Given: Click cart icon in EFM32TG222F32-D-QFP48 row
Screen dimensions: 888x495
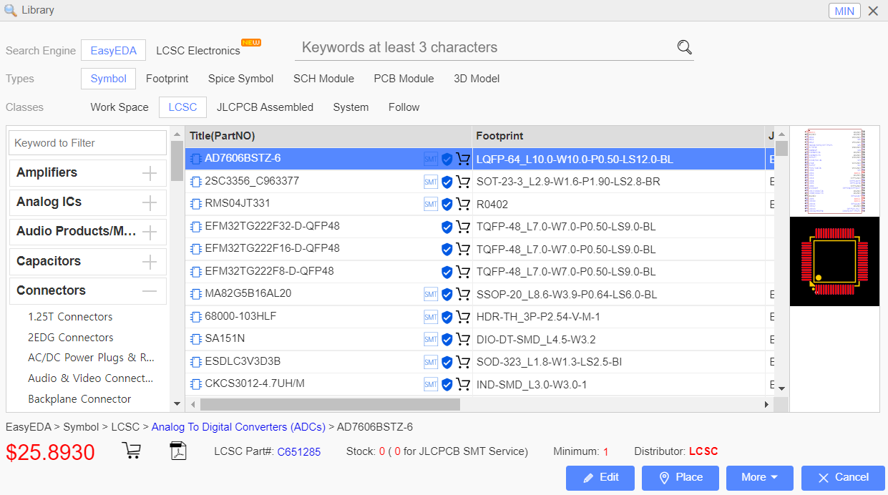Looking at the screenshot, I should pyautogui.click(x=463, y=227).
